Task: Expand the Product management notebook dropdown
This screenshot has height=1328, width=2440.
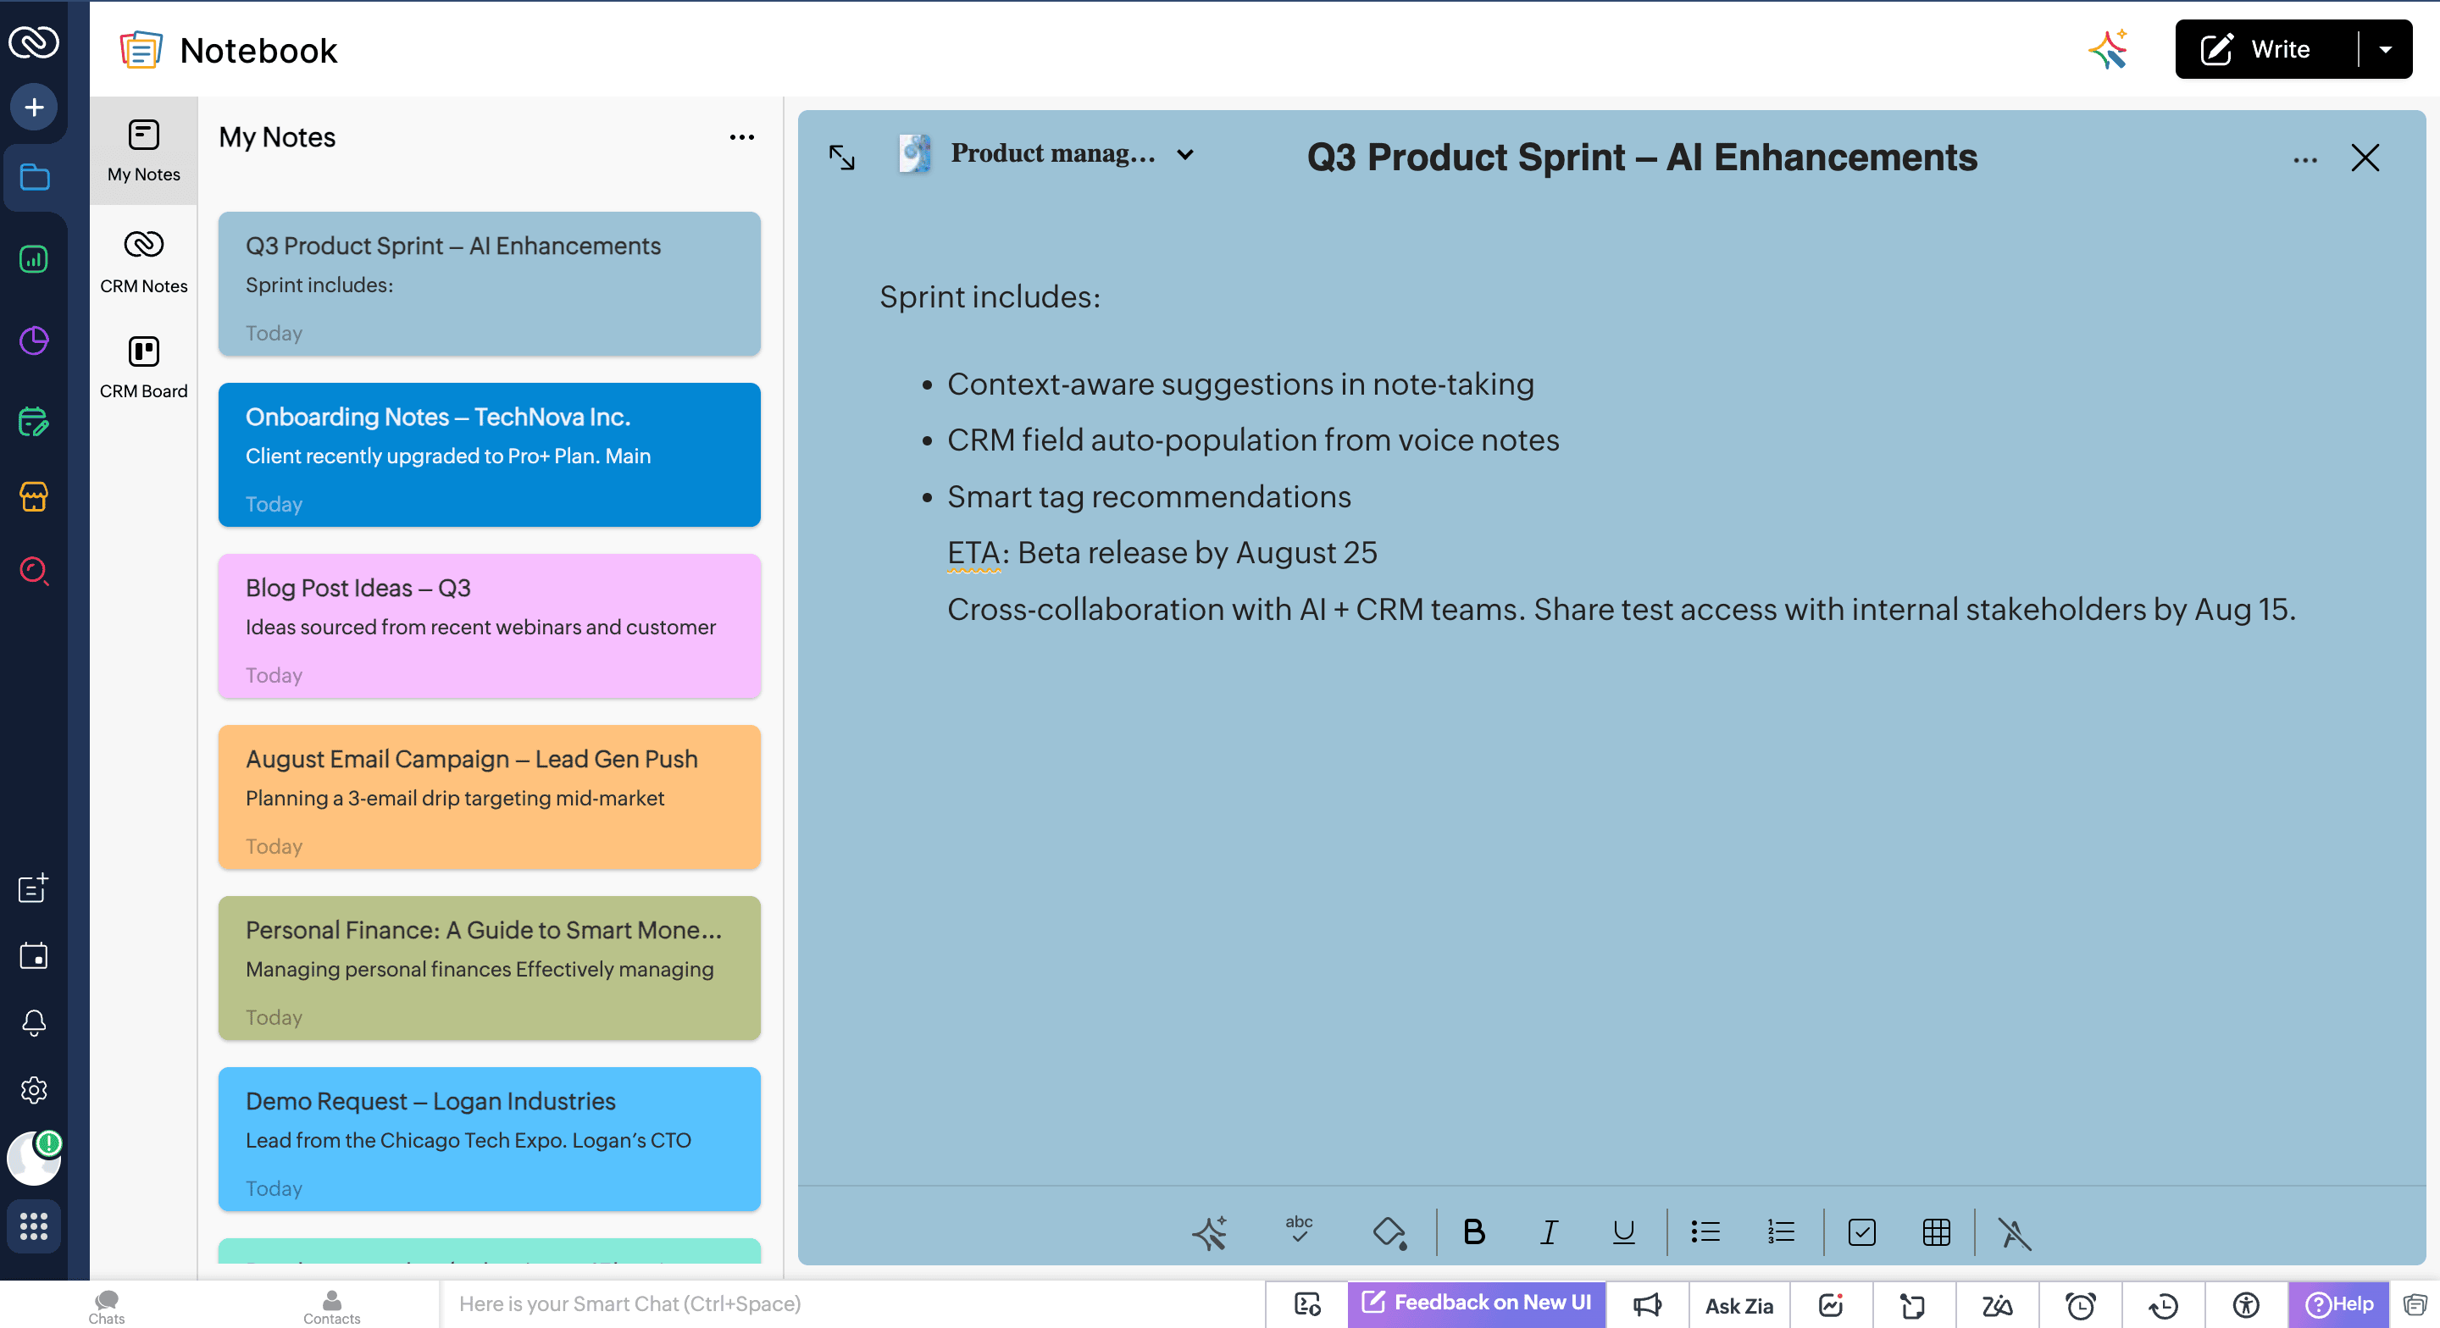Action: (x=1185, y=154)
